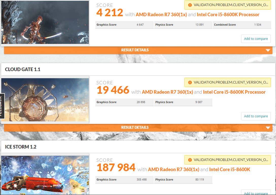Open Intel Core i5-8600K Processor link in Cloud Gate
276x195 pixels.
(x=234, y=92)
